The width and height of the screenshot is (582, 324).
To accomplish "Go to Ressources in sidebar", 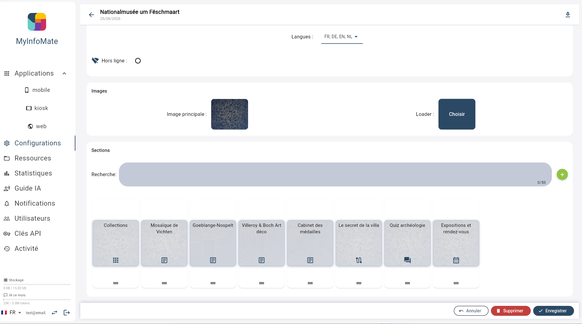I will point(33,158).
